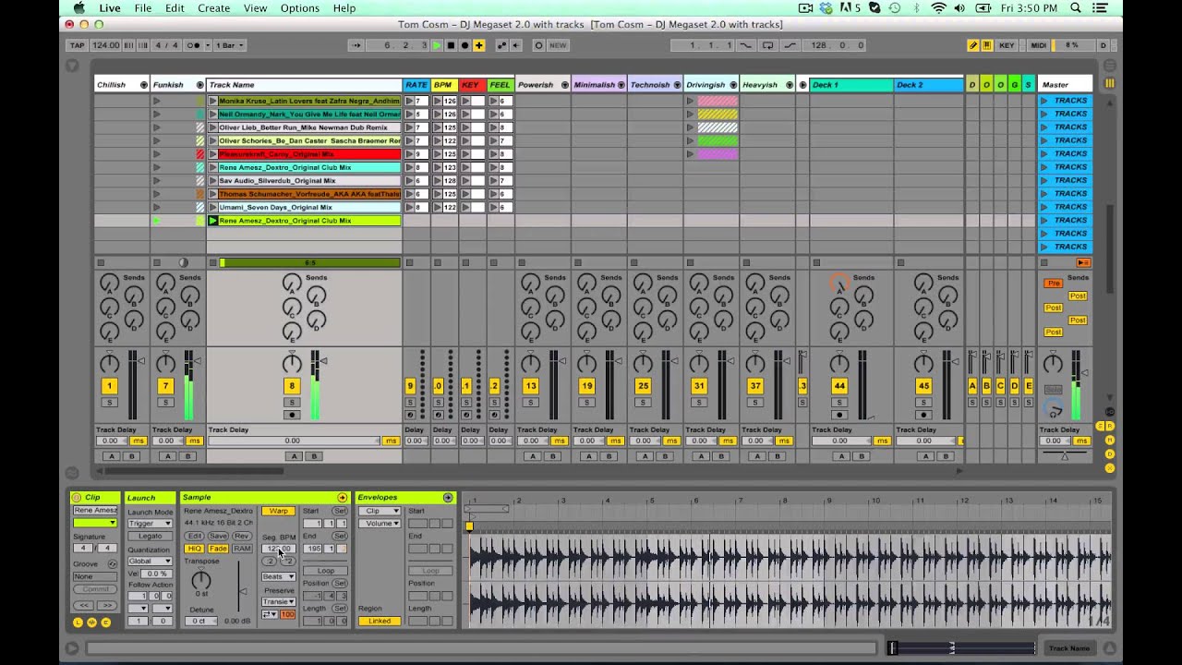1182x665 pixels.
Task: Click the Rev reverse button
Action: (x=242, y=536)
